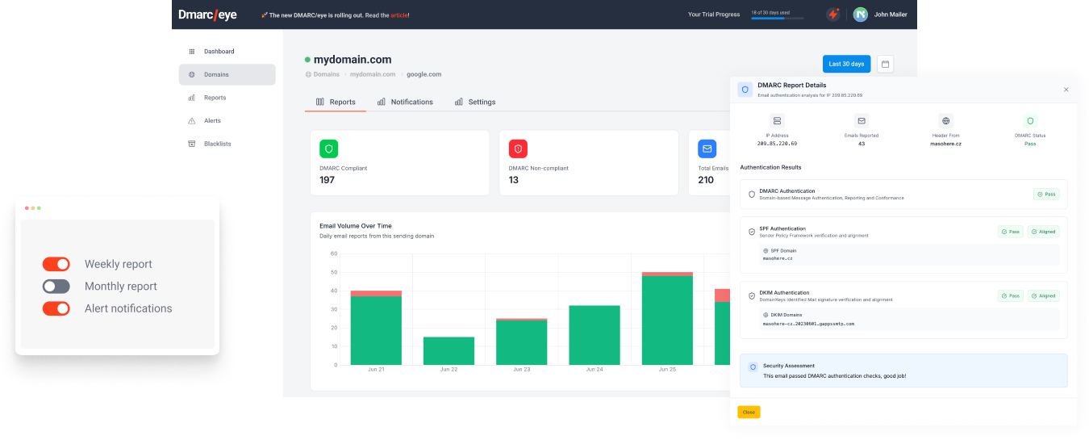Click the IP Address server icon
The width and height of the screenshot is (1089, 444).
(777, 120)
